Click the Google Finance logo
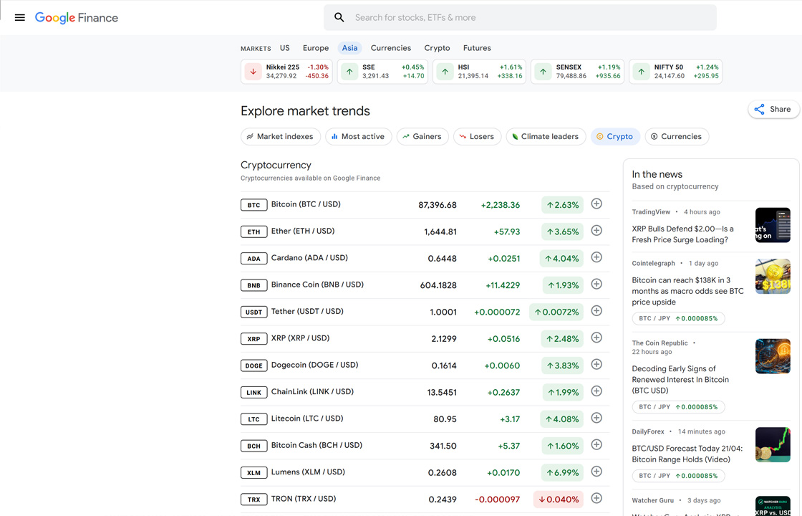 pyautogui.click(x=76, y=18)
